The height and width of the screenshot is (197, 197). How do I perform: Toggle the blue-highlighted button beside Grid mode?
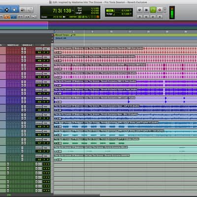pos(14,17)
